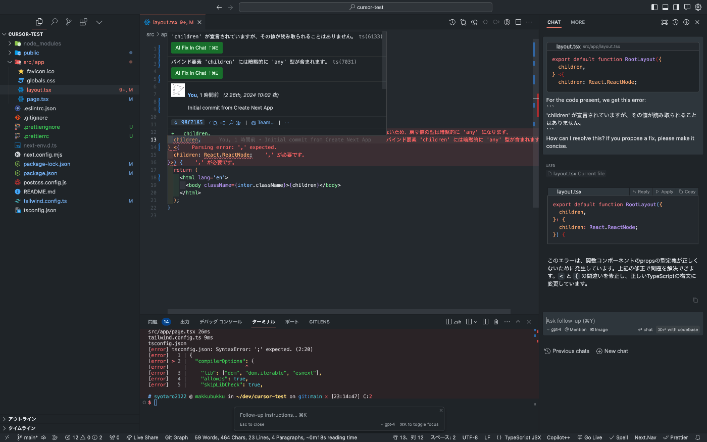The image size is (707, 442).
Task: Close the layout.tsx editor tab
Action: 199,22
